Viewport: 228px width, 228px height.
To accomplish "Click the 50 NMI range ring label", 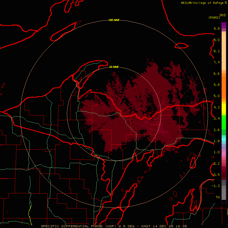I will tap(114, 67).
